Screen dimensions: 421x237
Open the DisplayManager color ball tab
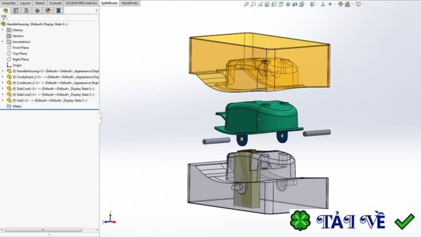point(48,11)
